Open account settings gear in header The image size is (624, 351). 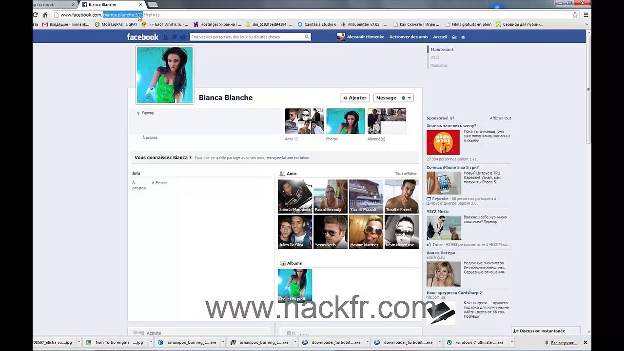(x=463, y=37)
